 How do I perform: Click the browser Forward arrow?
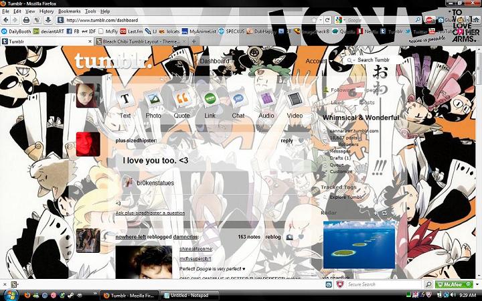[15, 20]
